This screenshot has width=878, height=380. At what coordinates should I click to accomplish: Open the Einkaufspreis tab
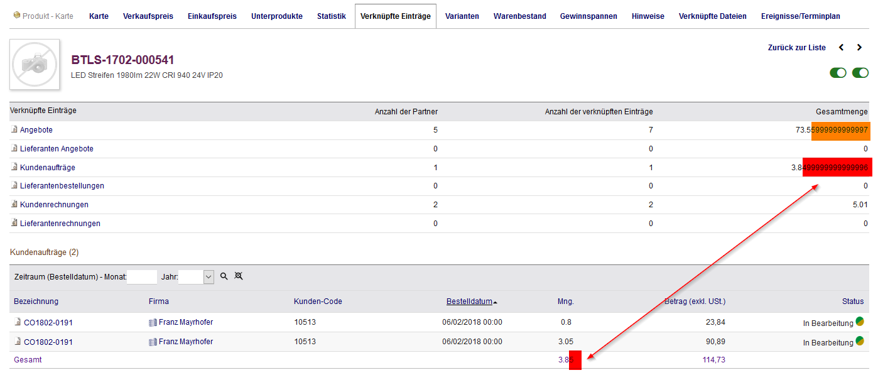212,16
